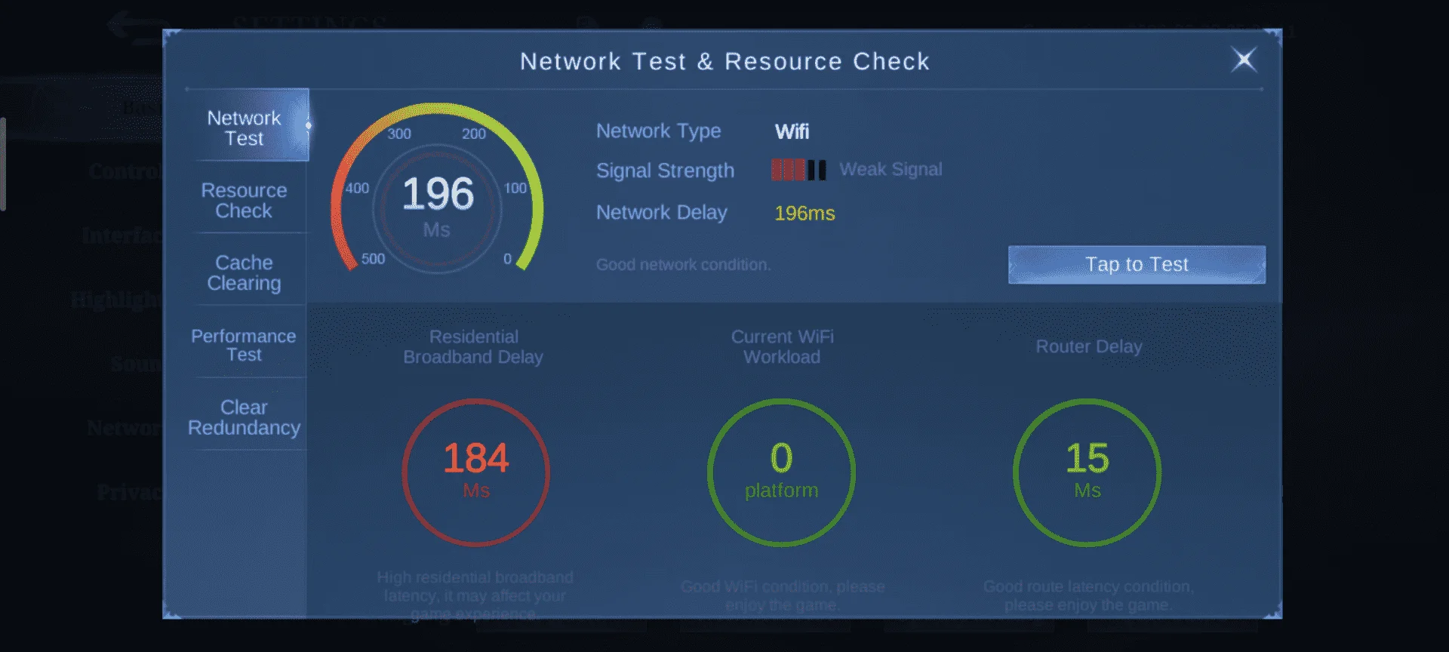Click the Good WiFi condition note

pyautogui.click(x=782, y=595)
